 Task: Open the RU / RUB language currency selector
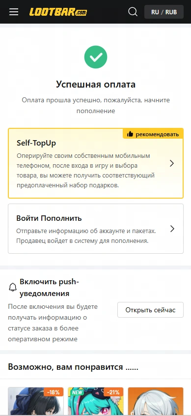(164, 12)
